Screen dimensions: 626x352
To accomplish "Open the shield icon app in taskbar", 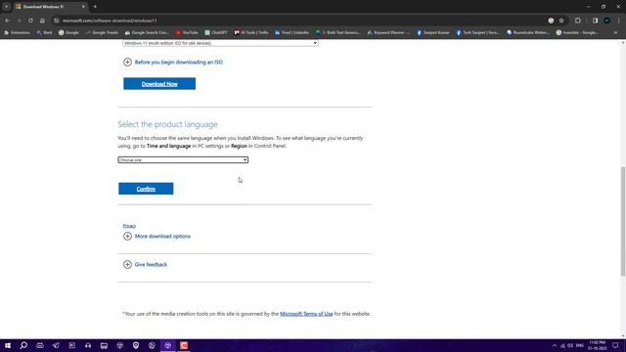I will click(136, 345).
